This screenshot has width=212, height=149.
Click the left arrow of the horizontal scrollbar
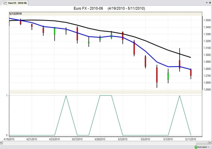tap(1, 143)
